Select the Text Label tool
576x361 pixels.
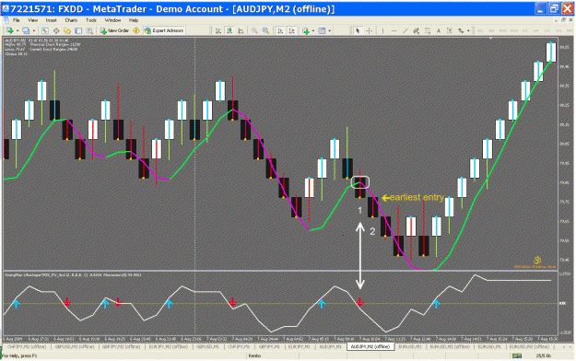[x=450, y=30]
